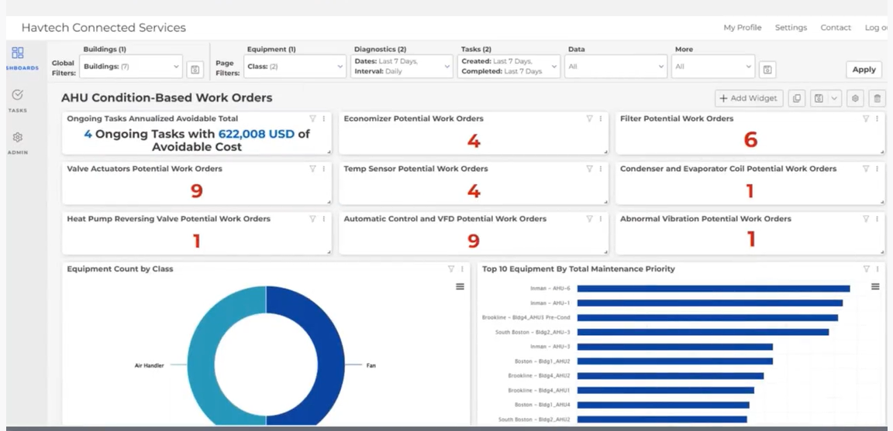Open kebab menu on Filter Potential Work Orders widget
The height and width of the screenshot is (431, 893).
coord(877,119)
